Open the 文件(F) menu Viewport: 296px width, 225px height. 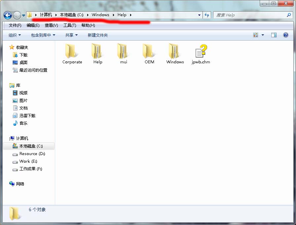[x=15, y=25]
